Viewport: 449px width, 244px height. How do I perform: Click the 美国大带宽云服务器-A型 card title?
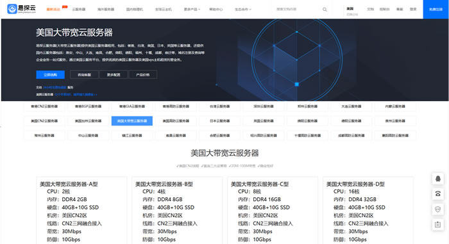(x=69, y=184)
